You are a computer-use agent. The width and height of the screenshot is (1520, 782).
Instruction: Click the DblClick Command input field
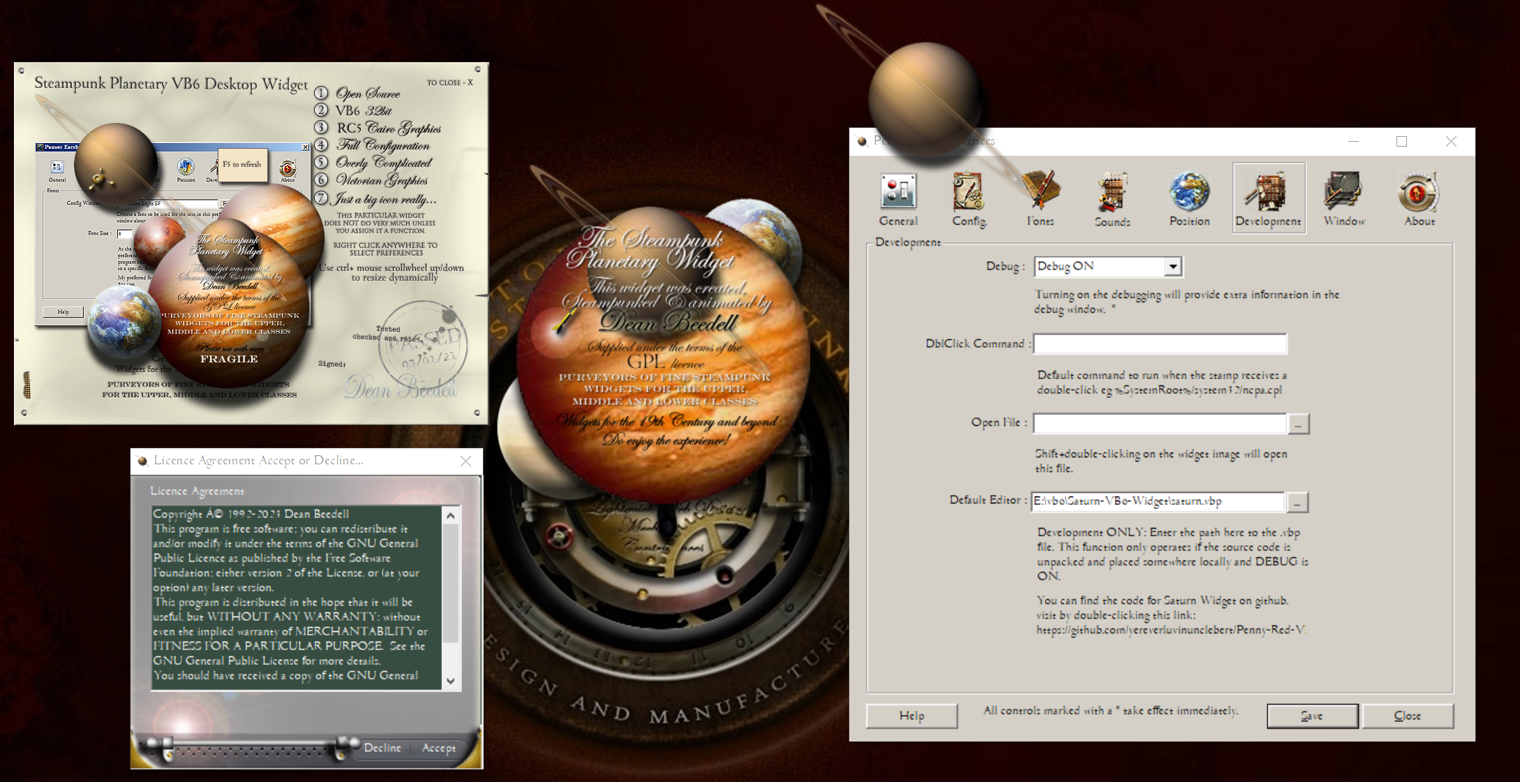coord(1159,344)
